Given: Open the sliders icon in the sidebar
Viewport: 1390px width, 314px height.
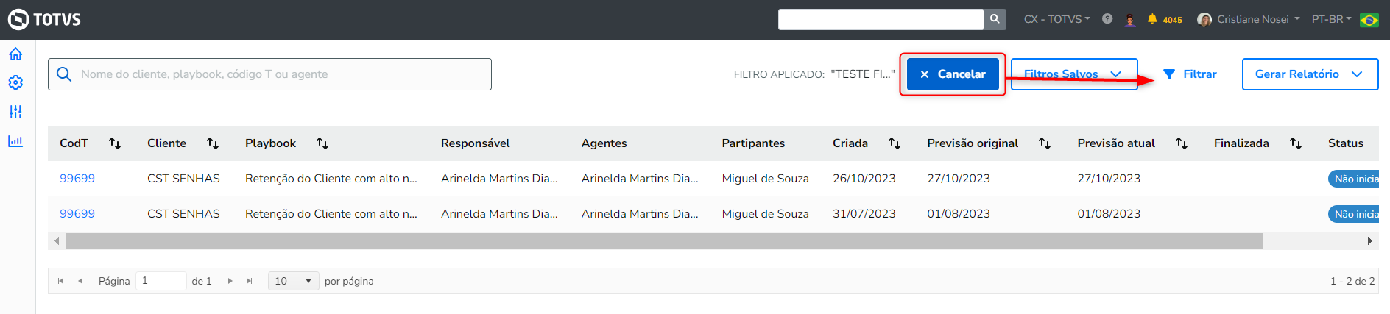Looking at the screenshot, I should [x=15, y=112].
